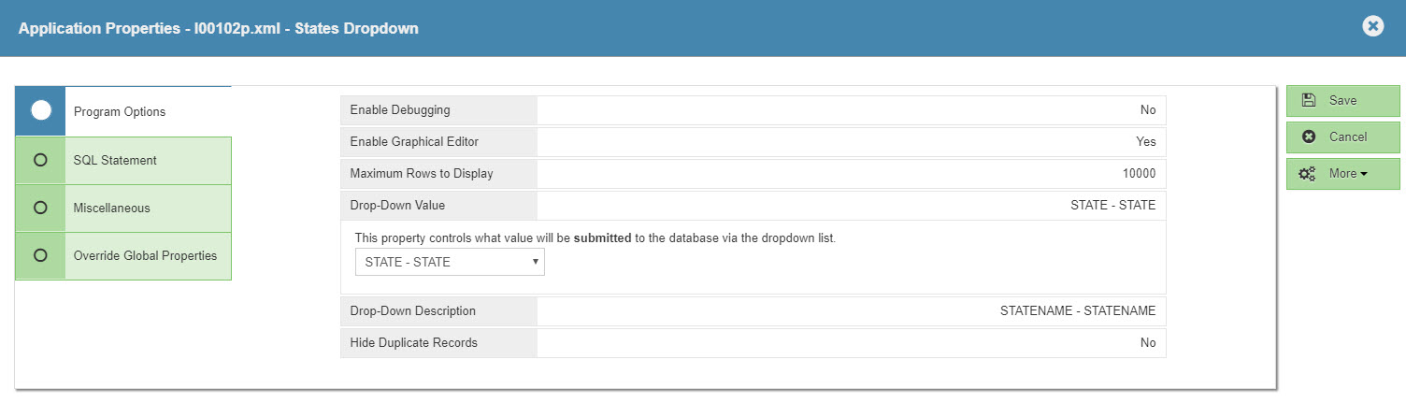Click the Maximum Rows to Display value 10000
This screenshot has height=403, width=1406.
tap(1139, 173)
